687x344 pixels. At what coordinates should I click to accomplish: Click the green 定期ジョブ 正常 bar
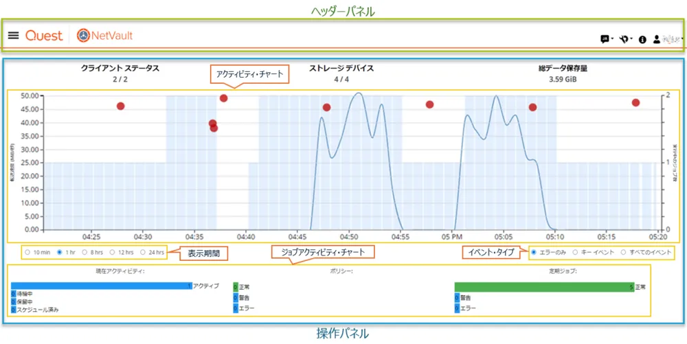pyautogui.click(x=545, y=287)
